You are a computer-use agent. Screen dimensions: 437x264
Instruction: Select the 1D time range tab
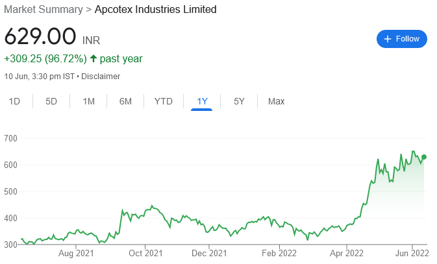click(14, 101)
